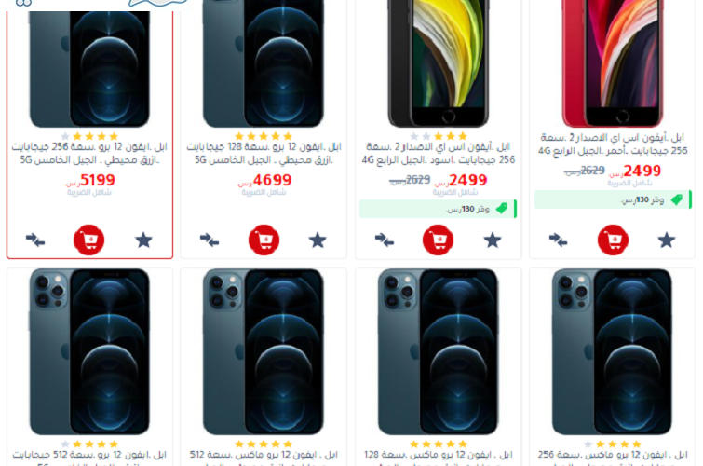The height and width of the screenshot is (466, 703).
Task: Favorite the black iPhone SE with star
Action: point(493,240)
